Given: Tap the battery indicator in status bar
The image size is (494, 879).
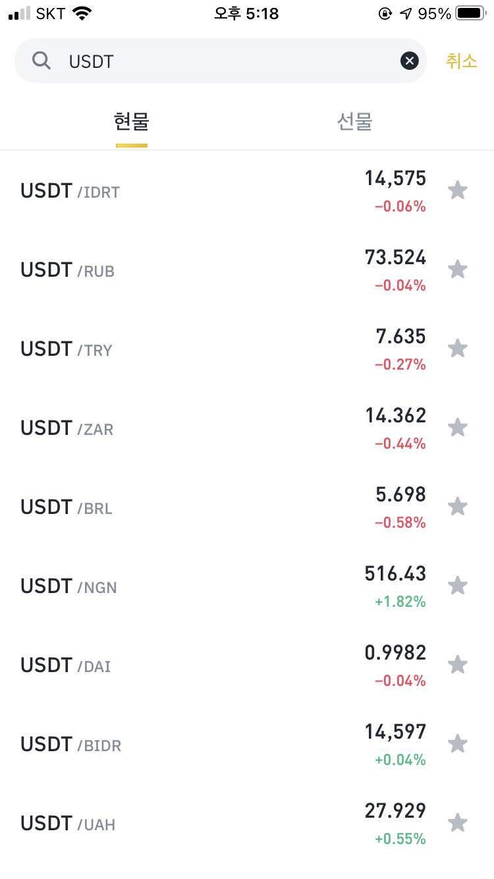Looking at the screenshot, I should click(x=470, y=14).
